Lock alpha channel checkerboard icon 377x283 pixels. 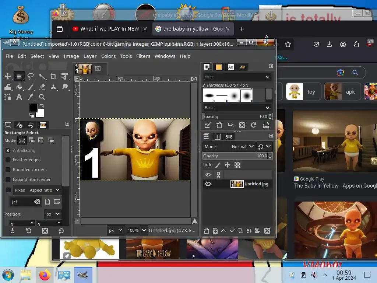tap(237, 165)
